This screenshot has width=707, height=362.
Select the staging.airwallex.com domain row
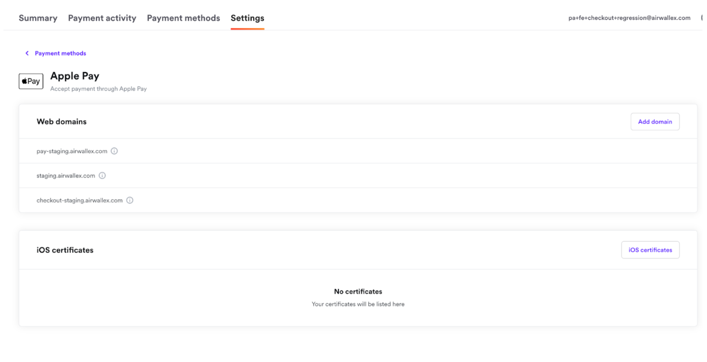[x=66, y=175]
